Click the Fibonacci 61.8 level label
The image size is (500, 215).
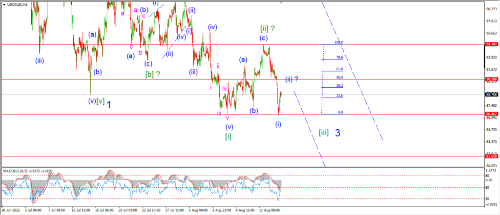tap(340, 69)
